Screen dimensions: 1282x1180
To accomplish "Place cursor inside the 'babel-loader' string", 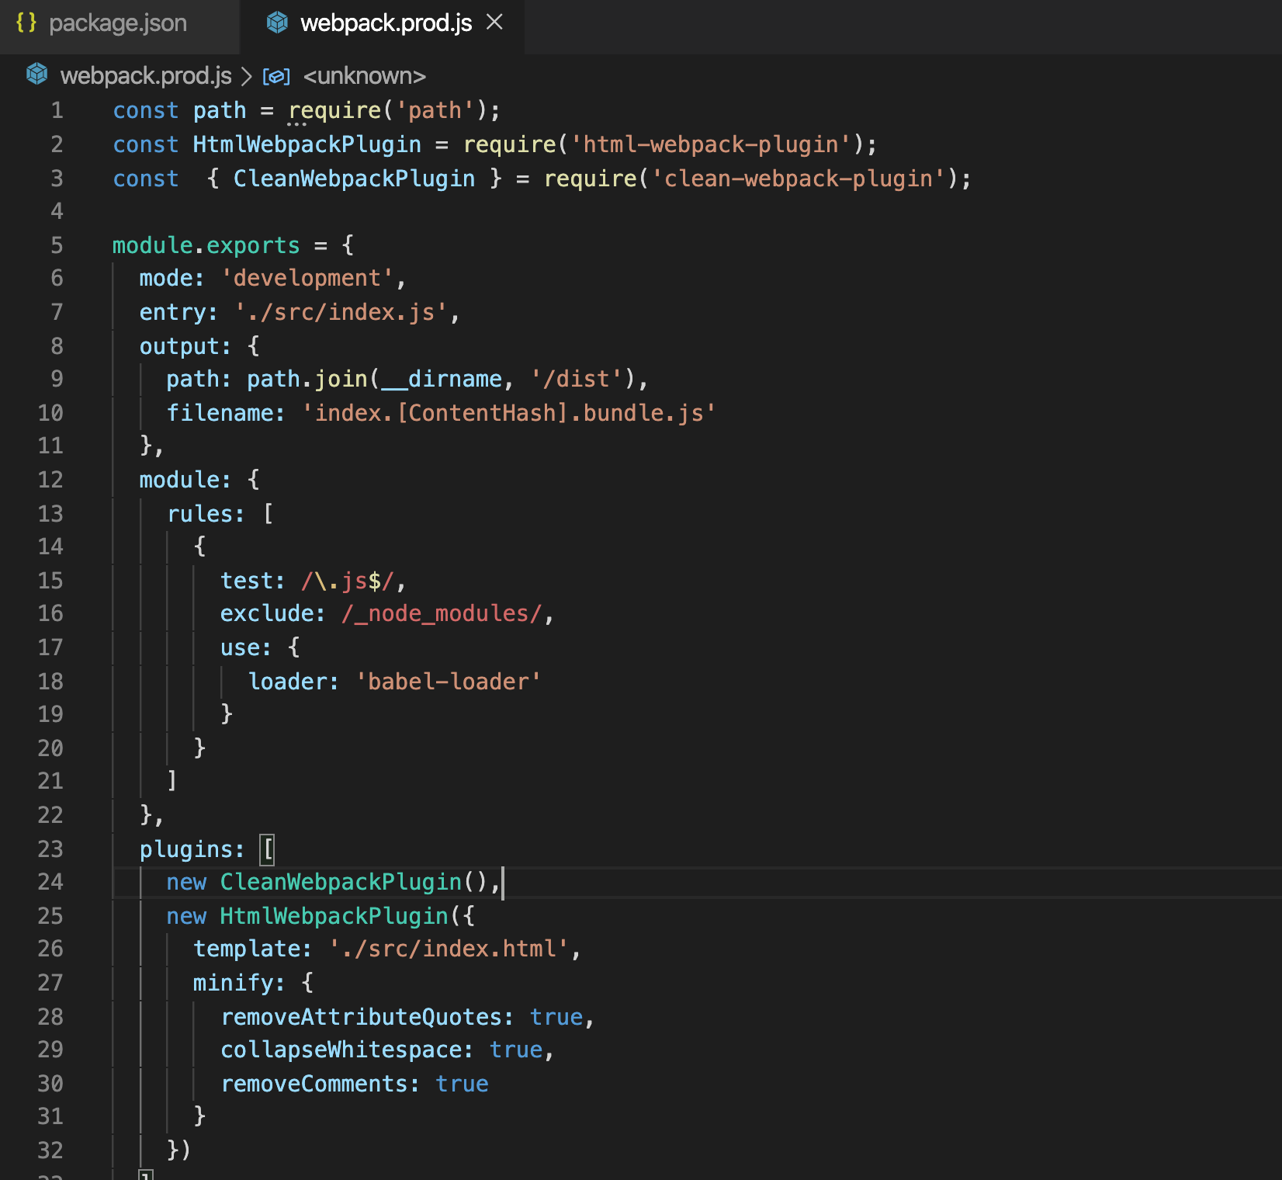I will pos(447,682).
